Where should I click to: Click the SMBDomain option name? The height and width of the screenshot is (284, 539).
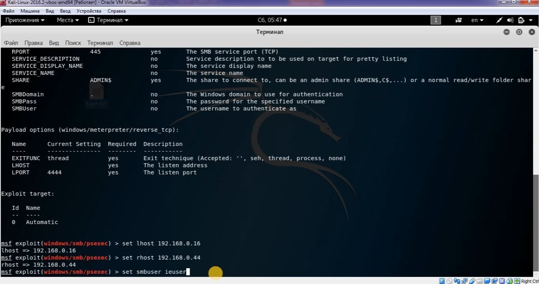pyautogui.click(x=28, y=94)
